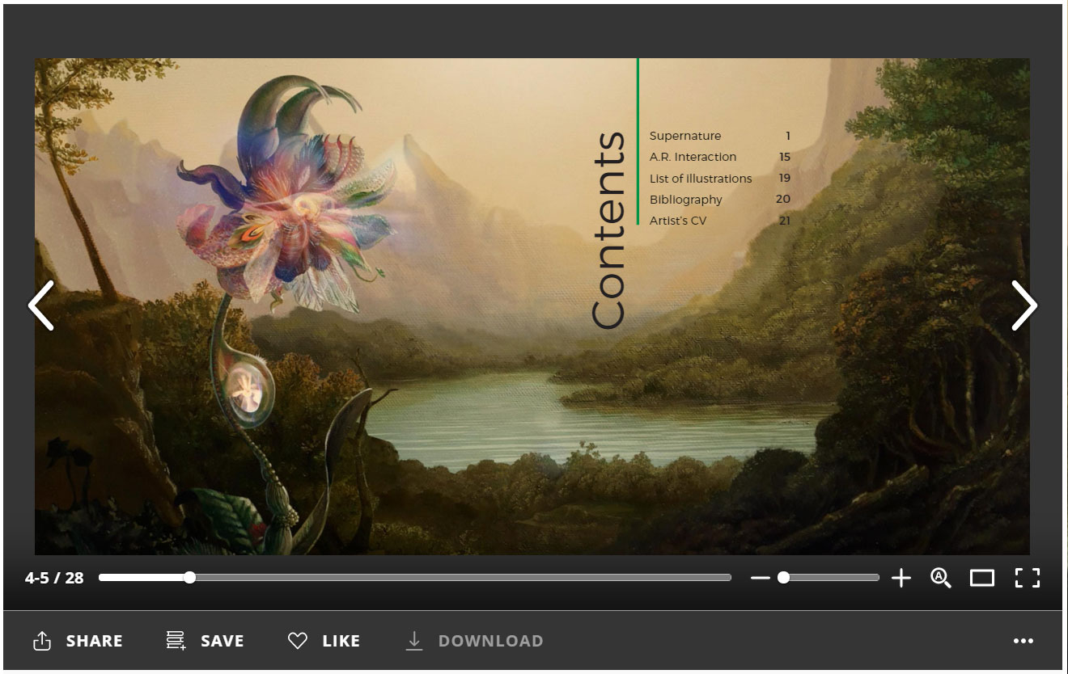
Task: Click the page progress bar handle
Action: pos(189,577)
